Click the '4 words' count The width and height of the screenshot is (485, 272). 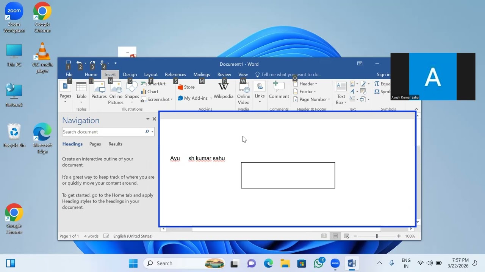point(91,236)
